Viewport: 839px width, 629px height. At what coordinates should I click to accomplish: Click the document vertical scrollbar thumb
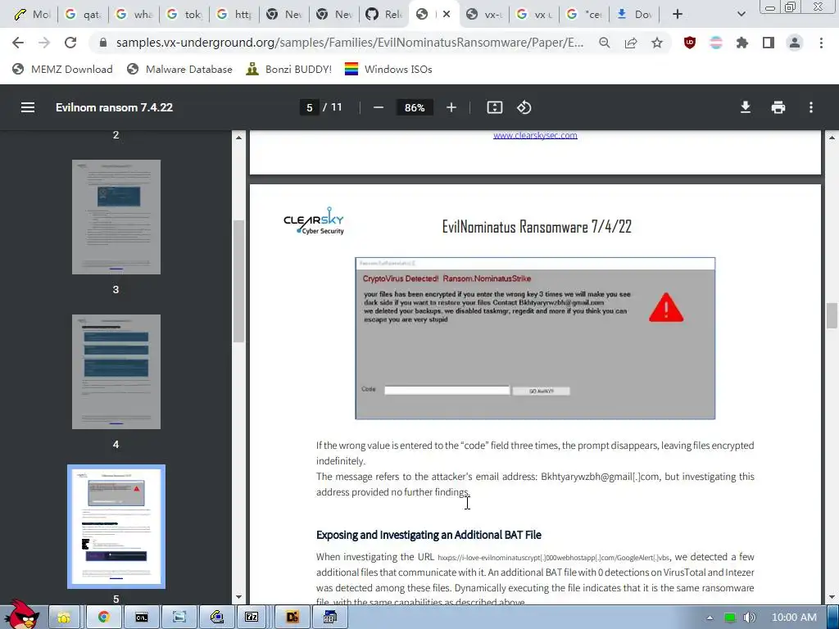tap(832, 315)
